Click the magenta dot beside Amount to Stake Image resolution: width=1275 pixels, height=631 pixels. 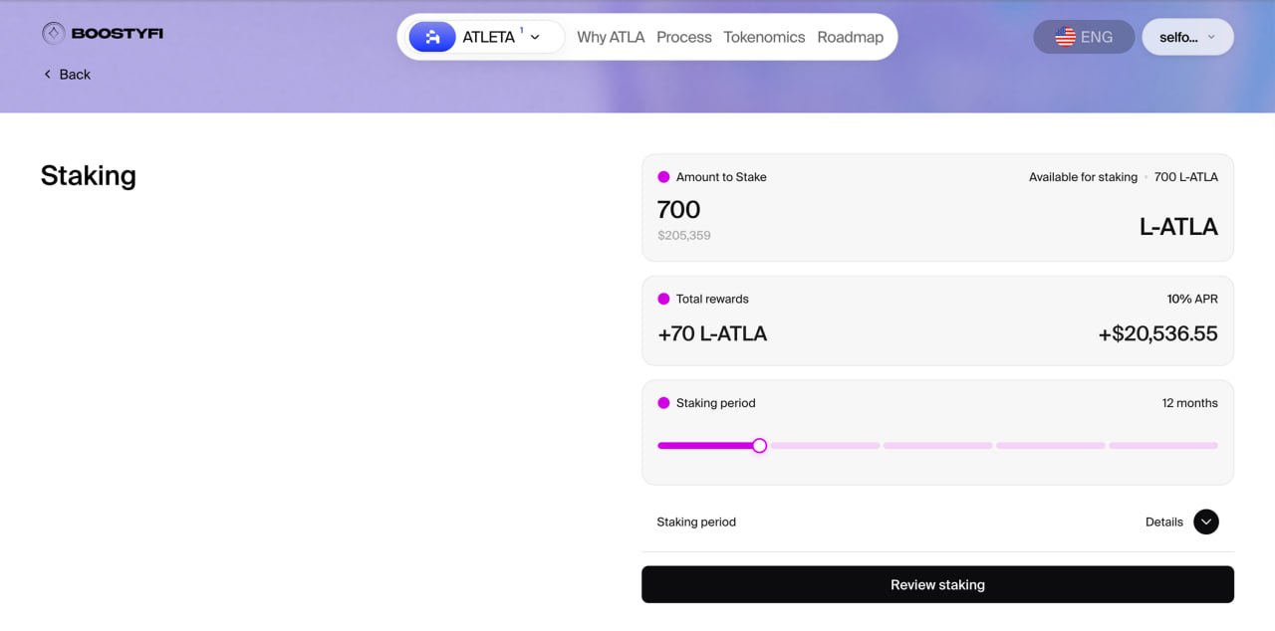[663, 177]
